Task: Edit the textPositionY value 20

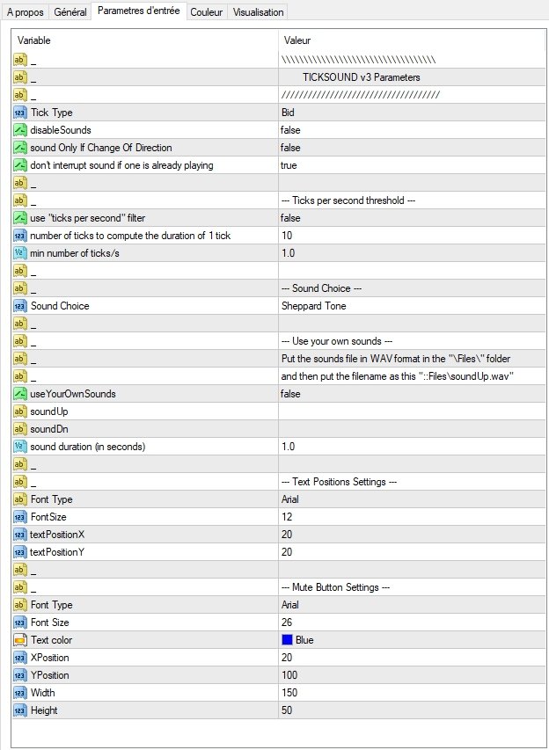Action: pos(412,552)
